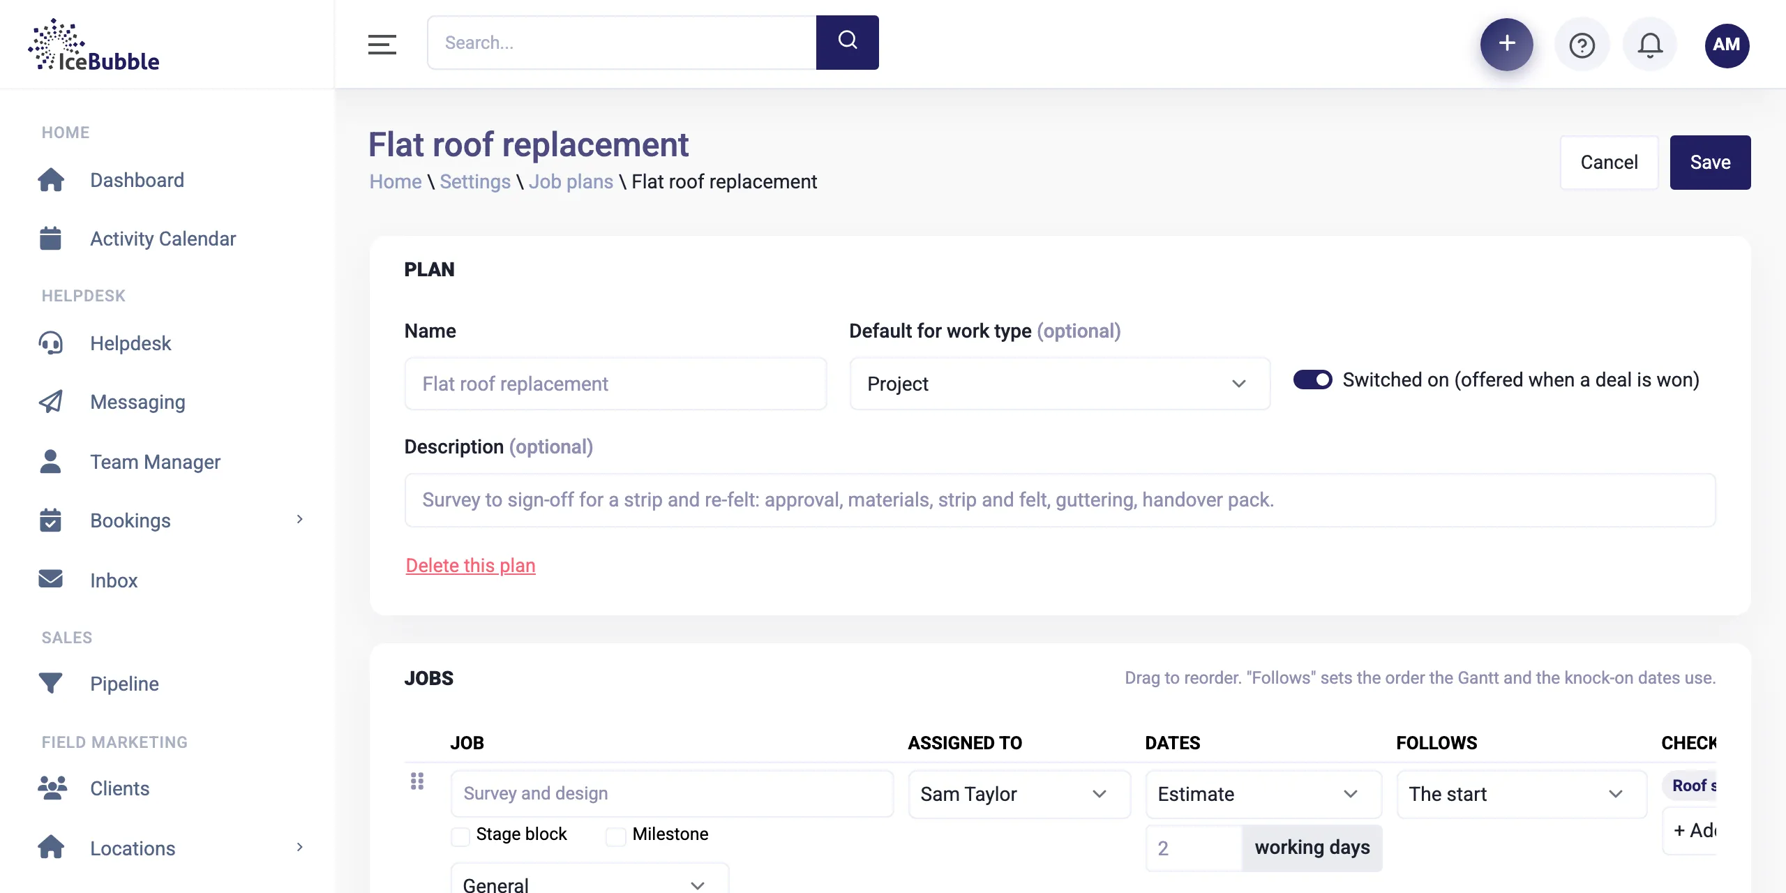1786x893 pixels.
Task: Click the Inbox envelope icon
Action: [x=50, y=579]
